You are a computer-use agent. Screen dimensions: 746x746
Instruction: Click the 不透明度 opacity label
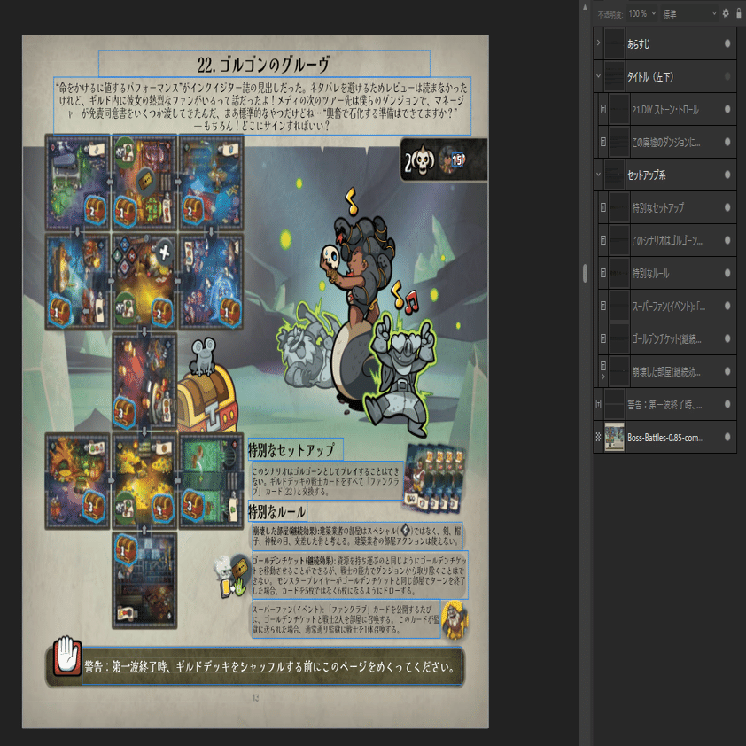[x=610, y=14]
